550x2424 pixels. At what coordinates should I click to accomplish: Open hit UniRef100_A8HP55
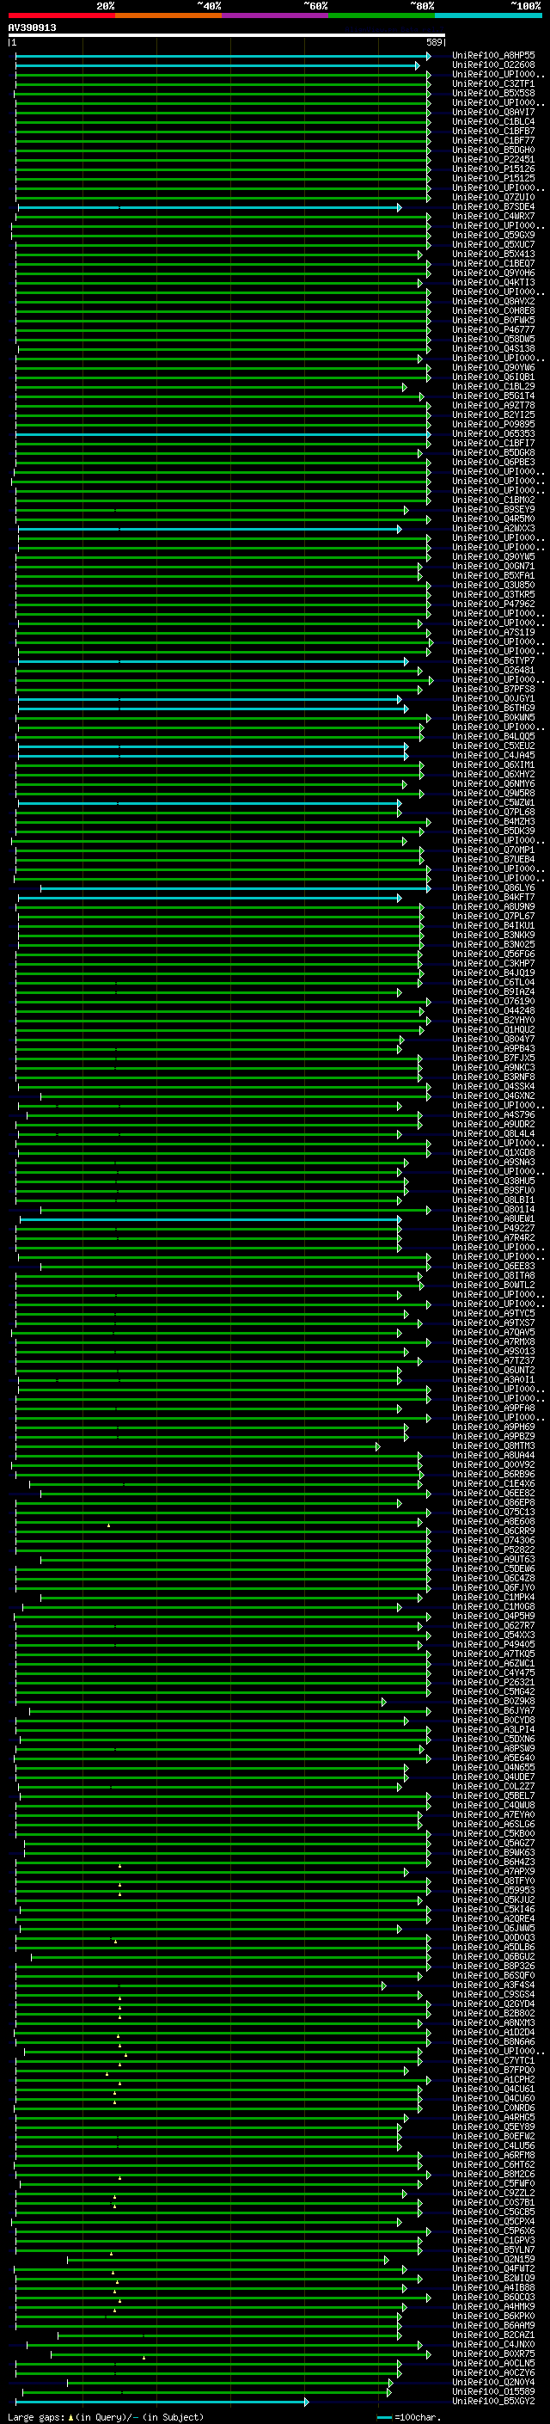coord(493,56)
